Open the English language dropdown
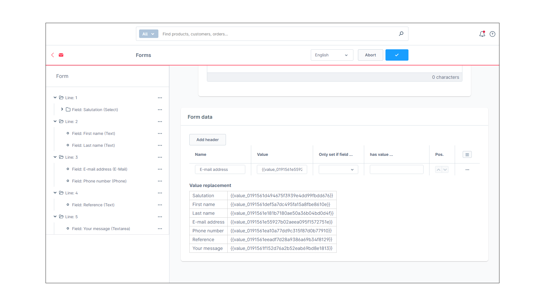 pyautogui.click(x=332, y=55)
